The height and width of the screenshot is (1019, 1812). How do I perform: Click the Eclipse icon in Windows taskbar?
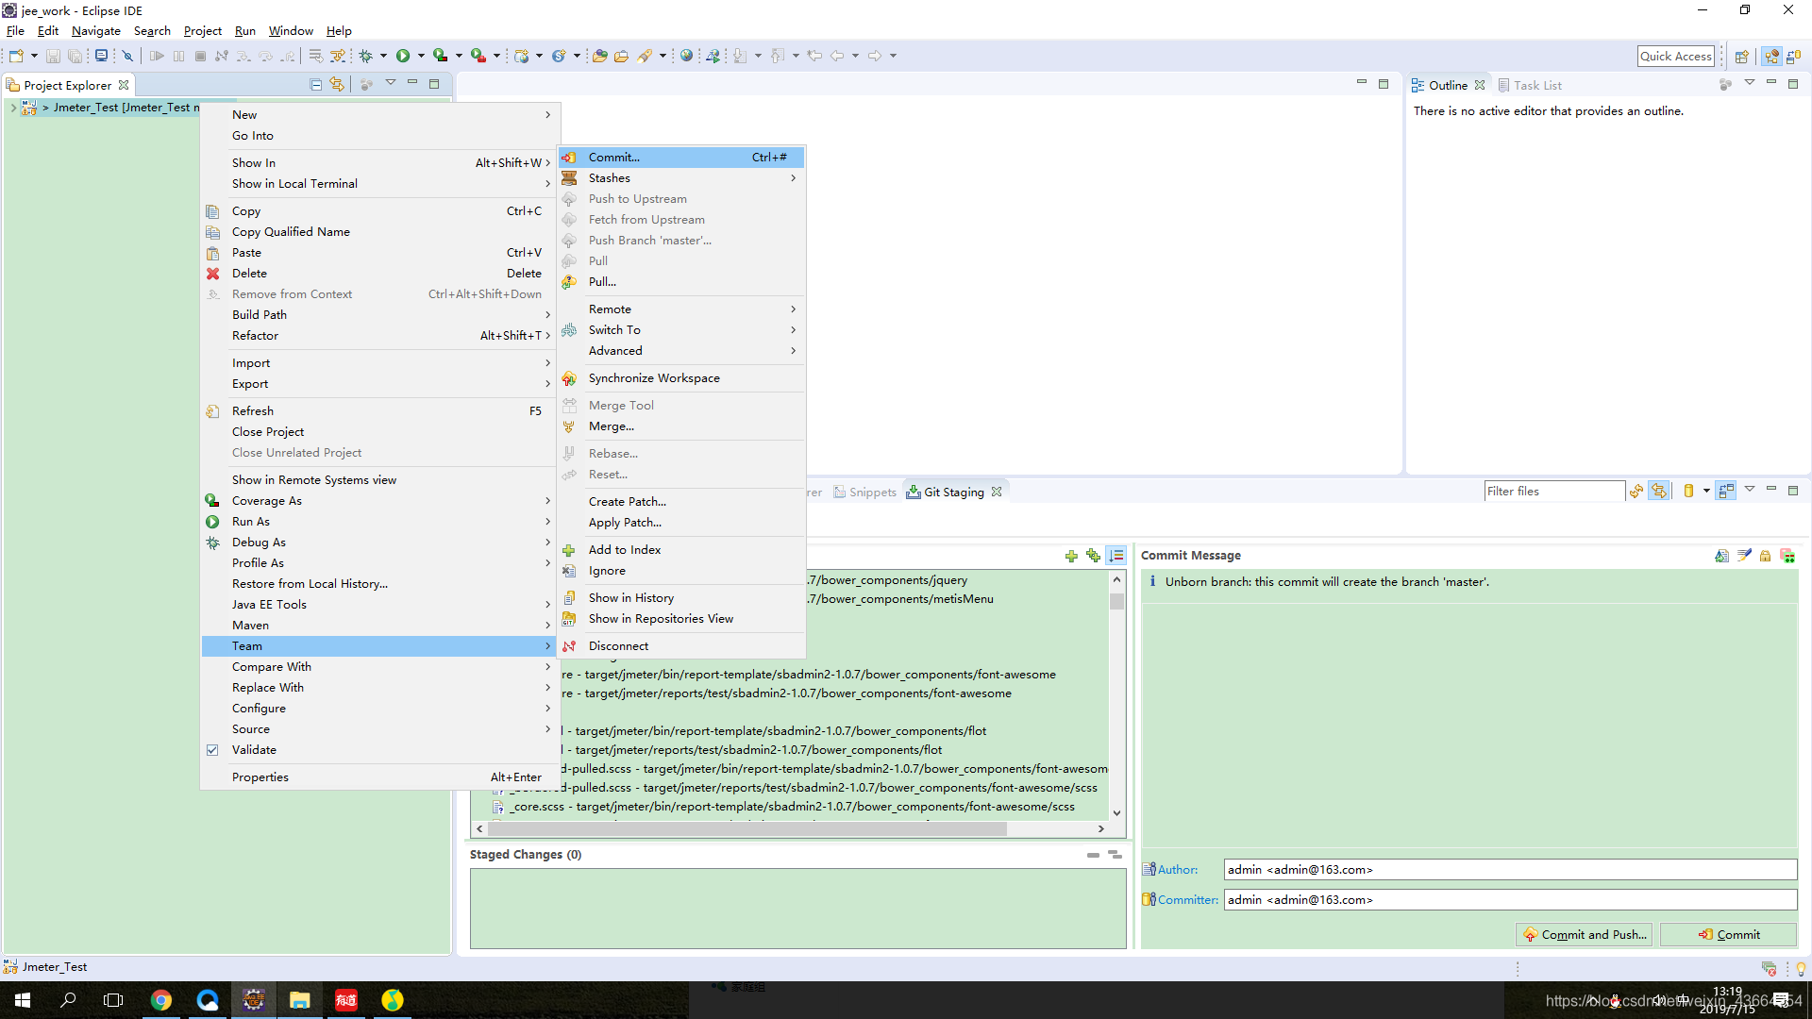pos(254,1000)
